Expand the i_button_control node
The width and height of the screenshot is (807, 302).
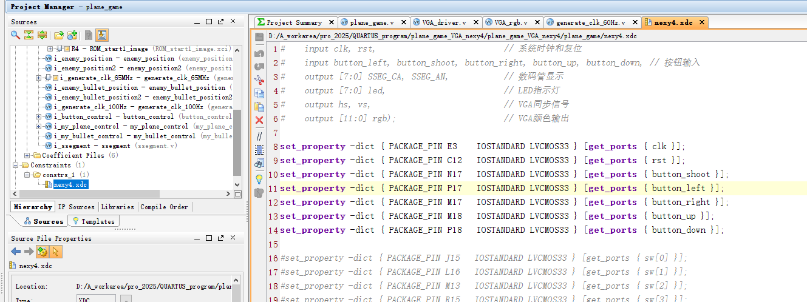(39, 116)
